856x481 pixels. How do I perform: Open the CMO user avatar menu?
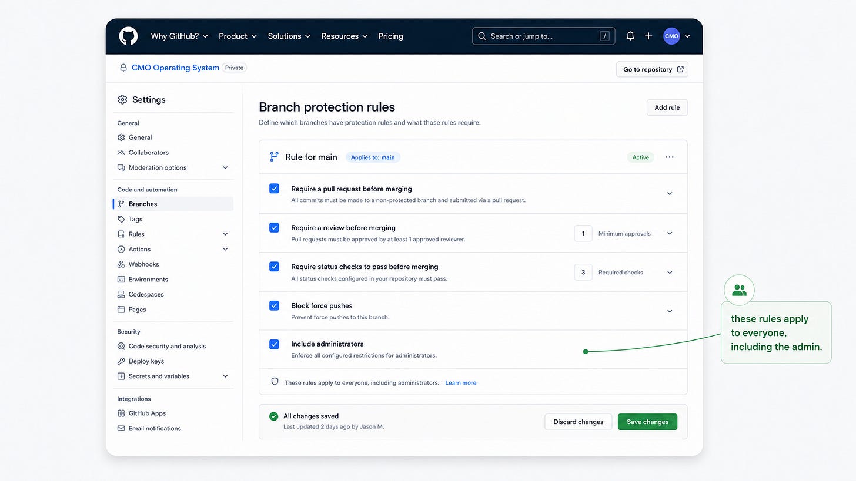[x=671, y=36]
